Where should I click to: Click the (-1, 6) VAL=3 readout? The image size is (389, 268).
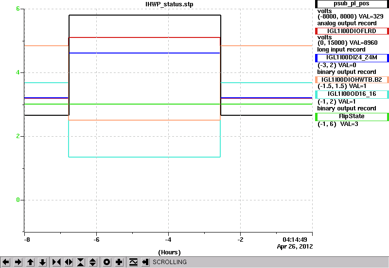(x=337, y=124)
